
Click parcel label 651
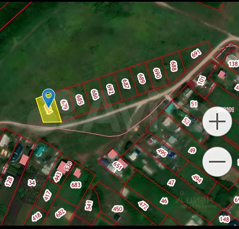[117, 166]
